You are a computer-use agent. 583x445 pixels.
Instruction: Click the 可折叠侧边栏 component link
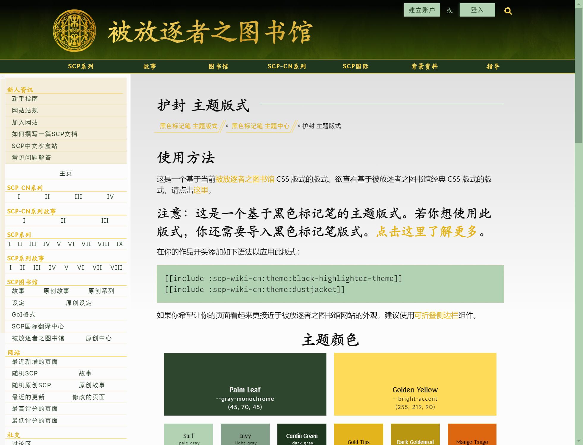[436, 315]
